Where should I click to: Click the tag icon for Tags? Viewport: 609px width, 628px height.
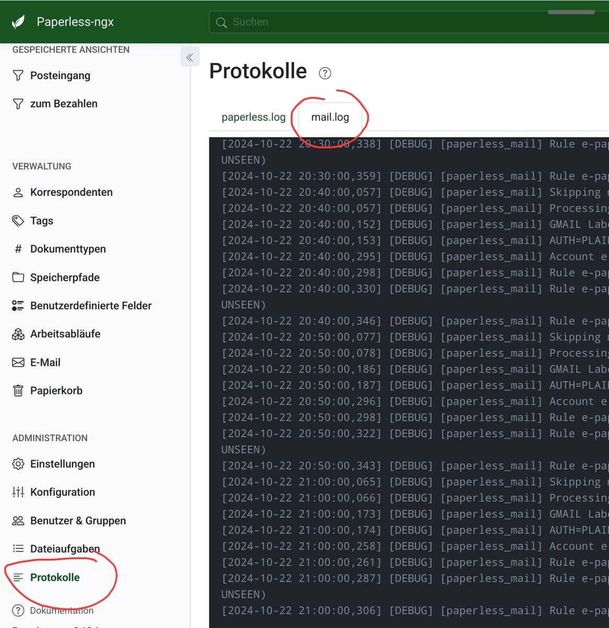(18, 221)
